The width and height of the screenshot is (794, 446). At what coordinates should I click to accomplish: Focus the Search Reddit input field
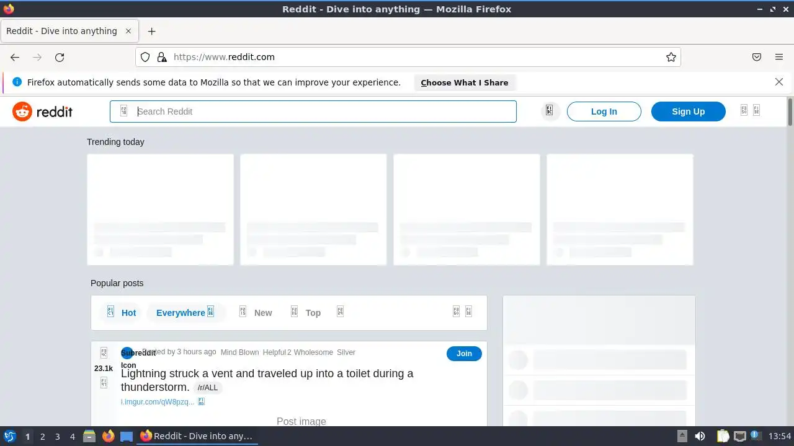[313, 111]
